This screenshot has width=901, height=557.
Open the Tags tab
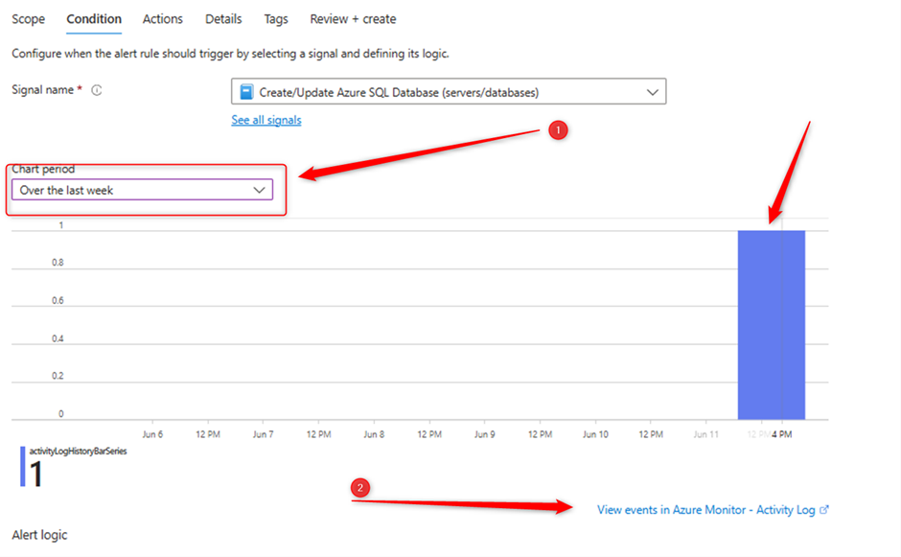pos(276,19)
